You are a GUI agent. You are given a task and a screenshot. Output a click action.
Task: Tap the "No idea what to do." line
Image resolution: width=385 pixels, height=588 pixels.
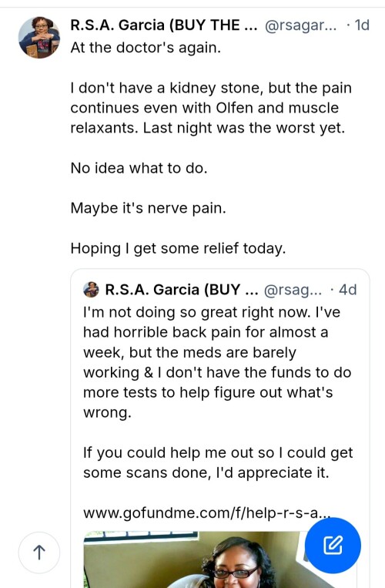(x=139, y=168)
